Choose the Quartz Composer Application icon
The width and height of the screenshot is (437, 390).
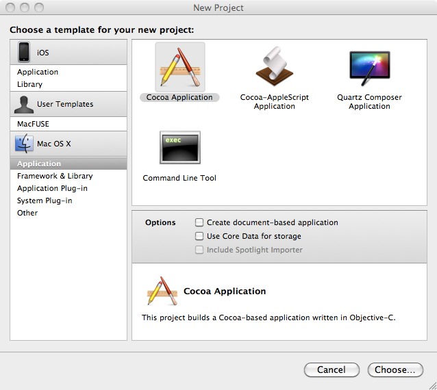tap(369, 67)
